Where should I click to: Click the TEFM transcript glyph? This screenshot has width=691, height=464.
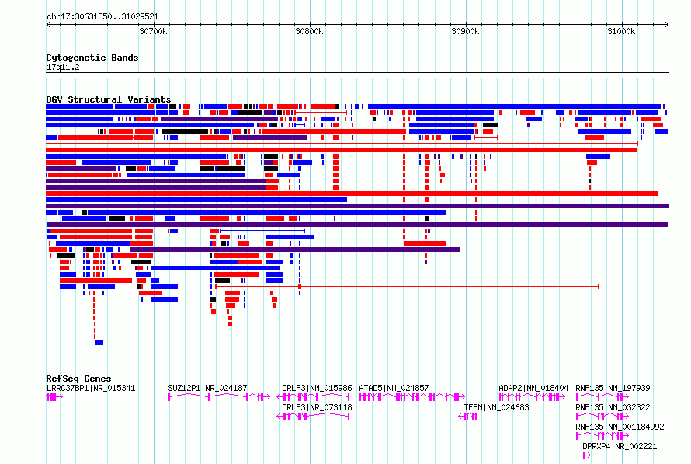[467, 417]
